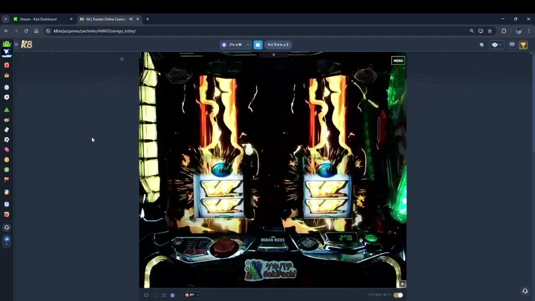Switch to theater mode icon below game

(146, 295)
